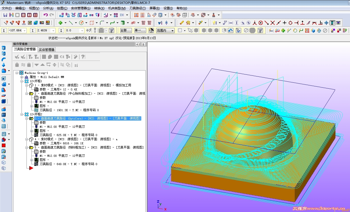
Task: Click the green cylinder solid primitive icon
Action: (x=123, y=23)
